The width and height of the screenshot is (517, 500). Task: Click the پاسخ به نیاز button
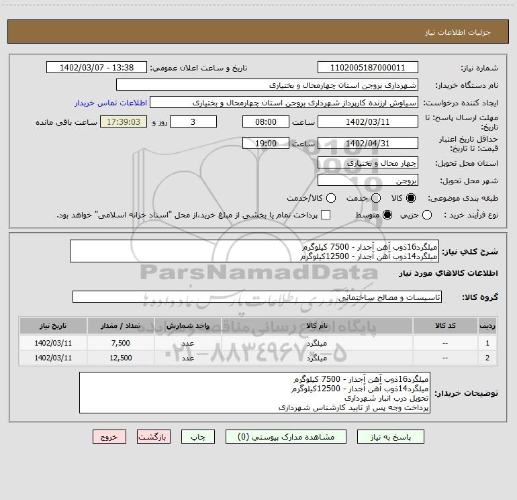[x=390, y=437]
